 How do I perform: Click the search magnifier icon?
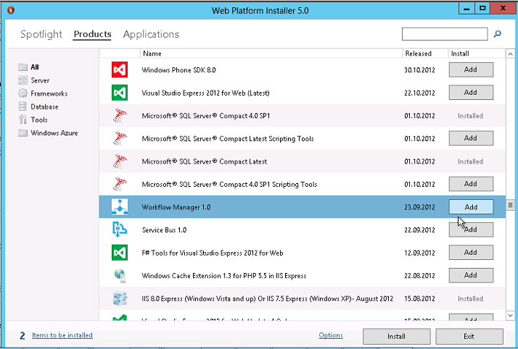point(498,34)
